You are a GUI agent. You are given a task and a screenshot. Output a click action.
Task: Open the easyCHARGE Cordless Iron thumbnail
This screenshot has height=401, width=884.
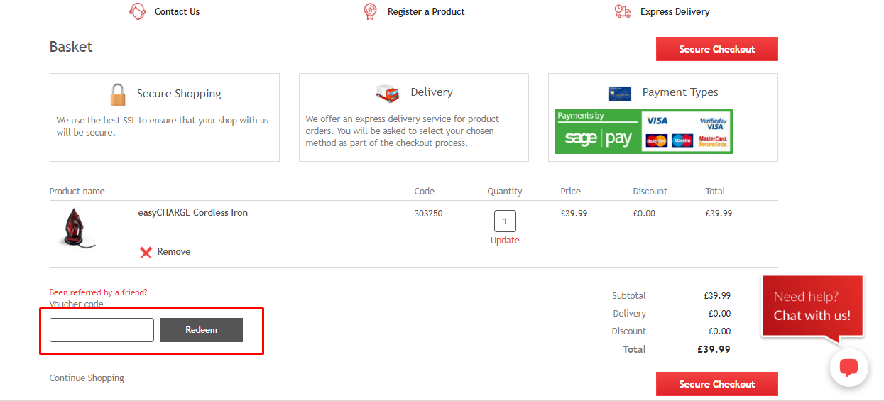click(x=76, y=229)
